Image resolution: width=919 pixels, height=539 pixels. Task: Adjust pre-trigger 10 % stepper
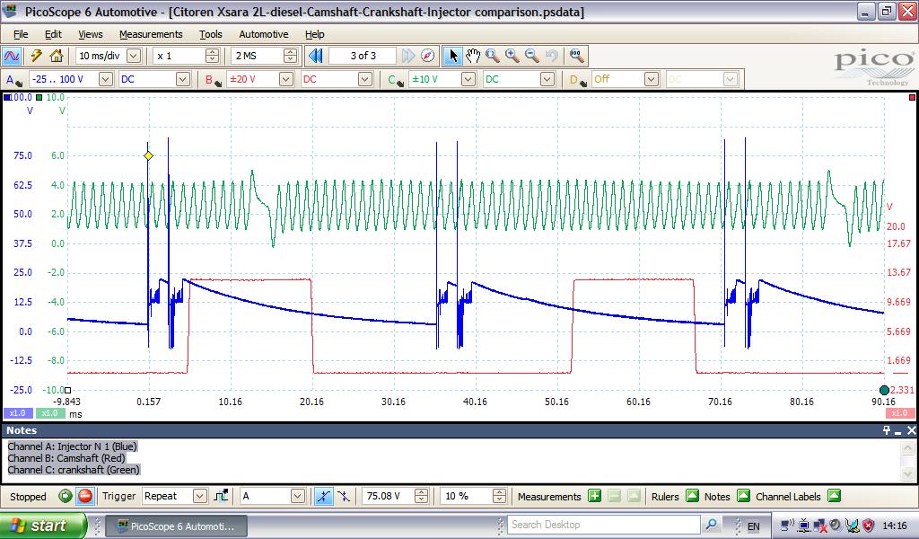[x=499, y=496]
